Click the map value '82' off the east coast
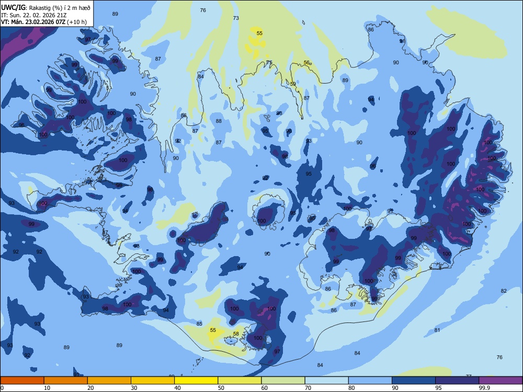Image resolution: width=523 pixels, height=392 pixels. (x=504, y=291)
